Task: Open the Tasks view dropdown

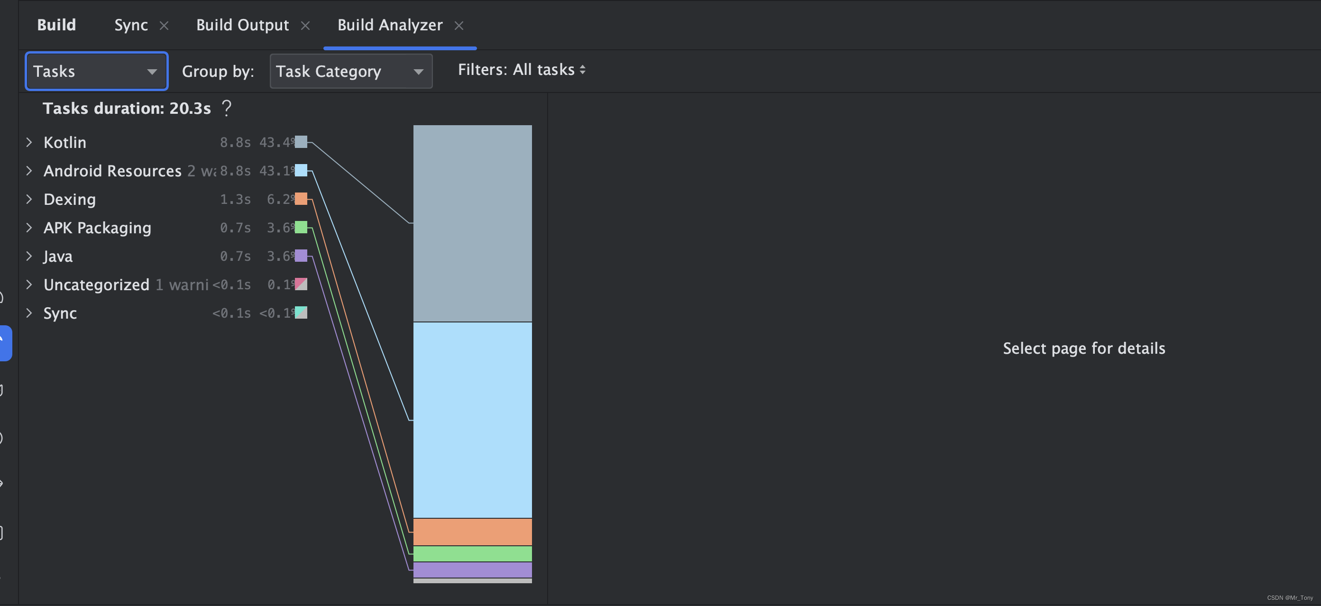Action: tap(96, 71)
